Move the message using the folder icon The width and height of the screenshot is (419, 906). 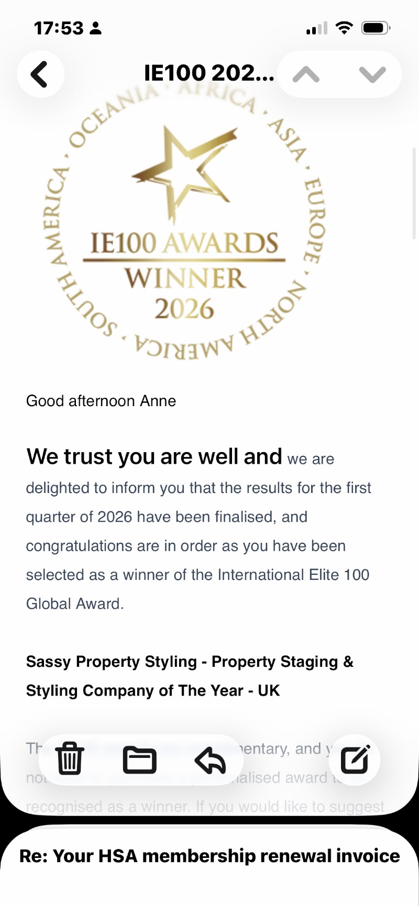(139, 760)
